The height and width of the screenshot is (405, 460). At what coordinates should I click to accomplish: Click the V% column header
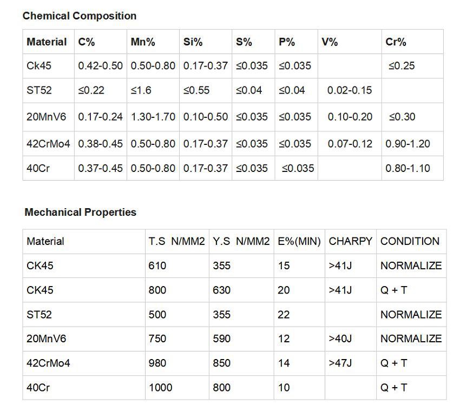tap(330, 42)
